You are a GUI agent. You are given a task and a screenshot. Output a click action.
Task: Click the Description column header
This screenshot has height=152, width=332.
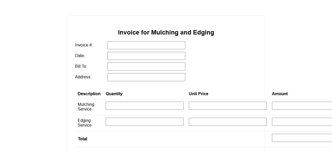click(89, 94)
